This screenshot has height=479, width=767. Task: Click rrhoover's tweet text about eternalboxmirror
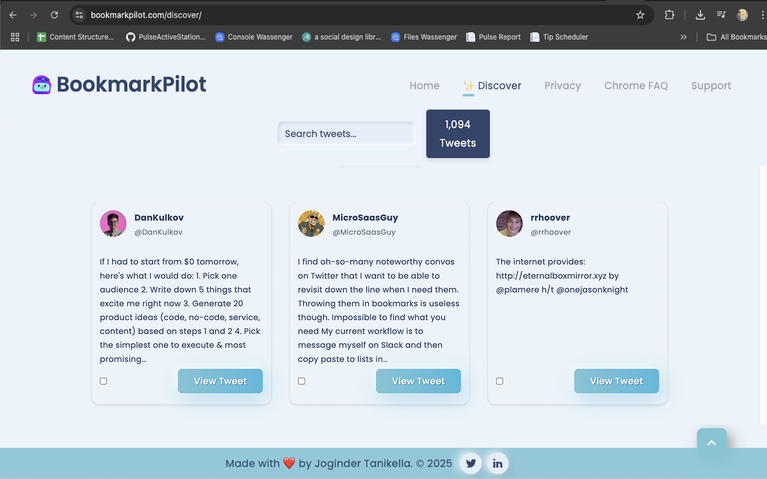[x=562, y=275]
